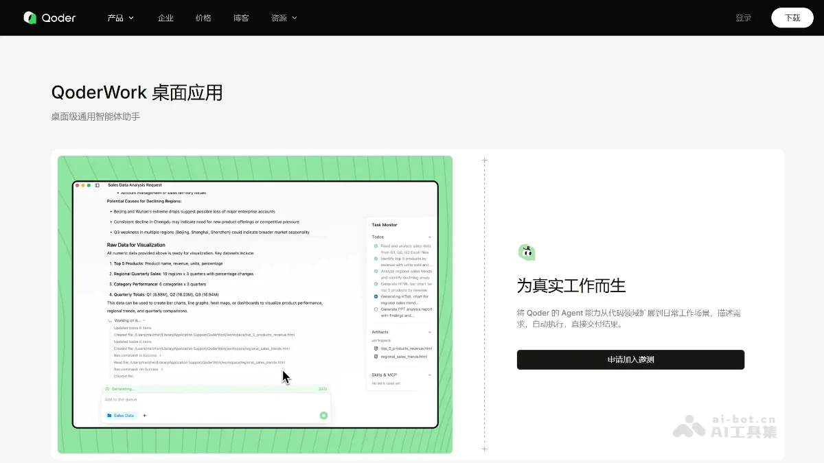Click the 下载 button

pyautogui.click(x=792, y=17)
